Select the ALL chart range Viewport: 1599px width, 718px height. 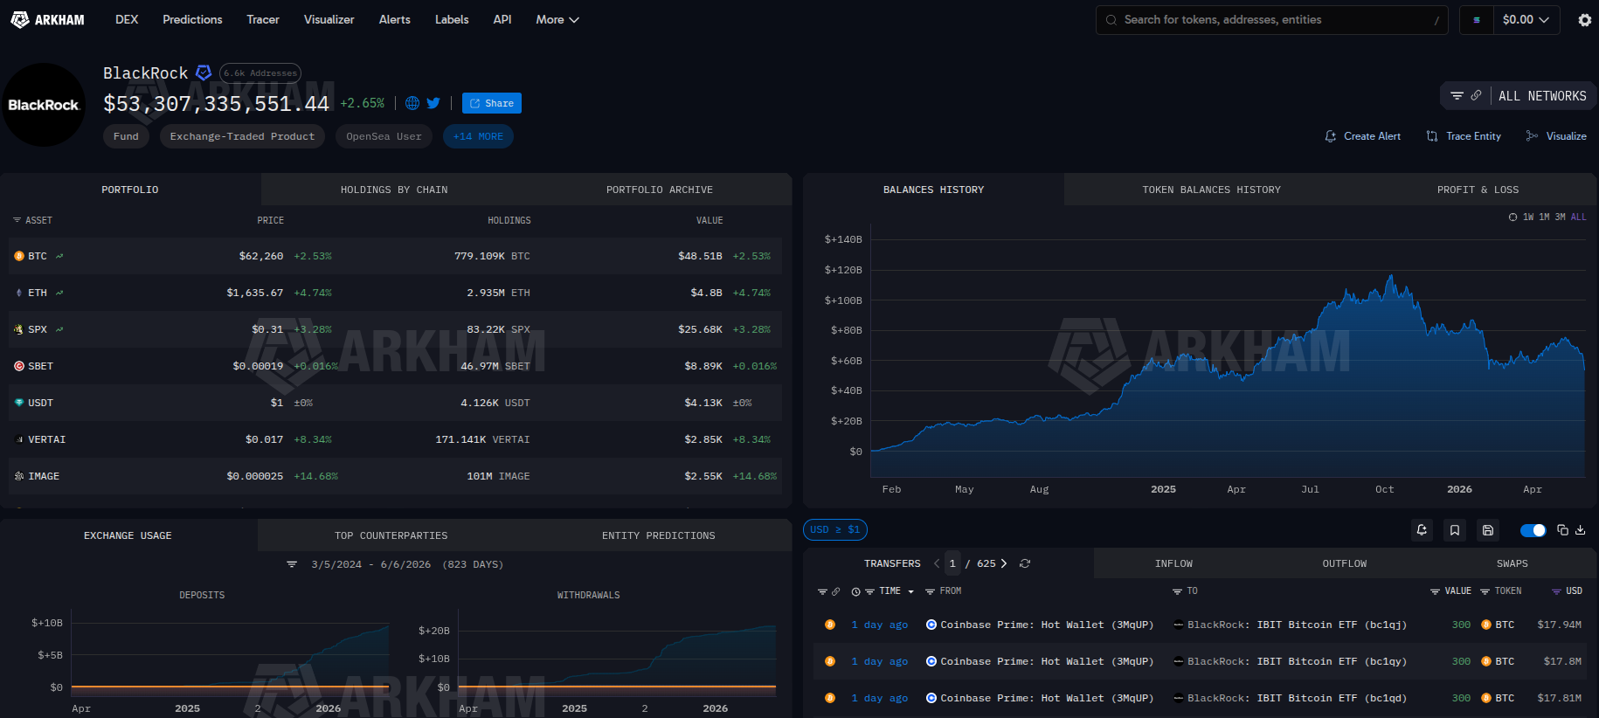coord(1578,217)
